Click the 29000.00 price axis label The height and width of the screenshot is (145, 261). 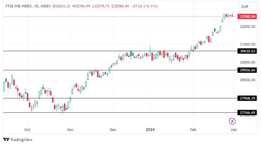[247, 80]
